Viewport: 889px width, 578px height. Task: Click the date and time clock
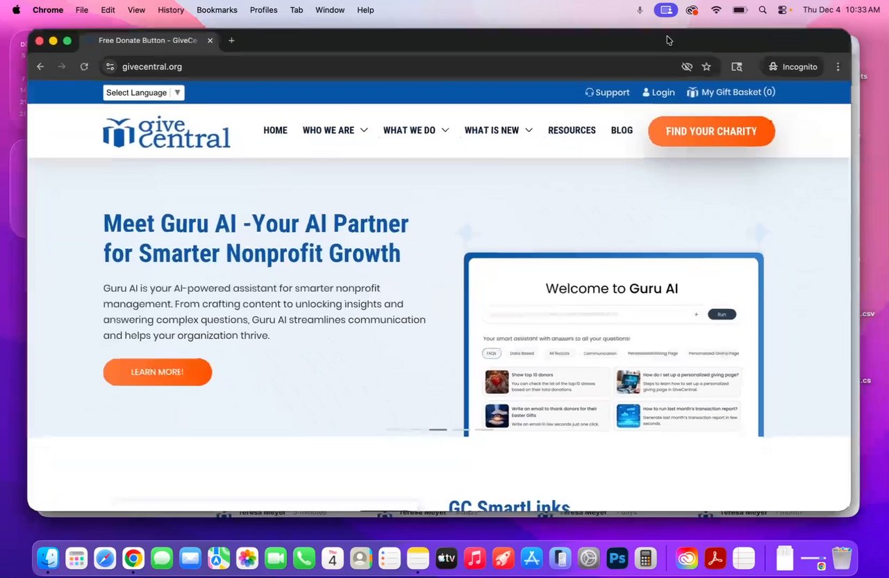click(x=841, y=10)
